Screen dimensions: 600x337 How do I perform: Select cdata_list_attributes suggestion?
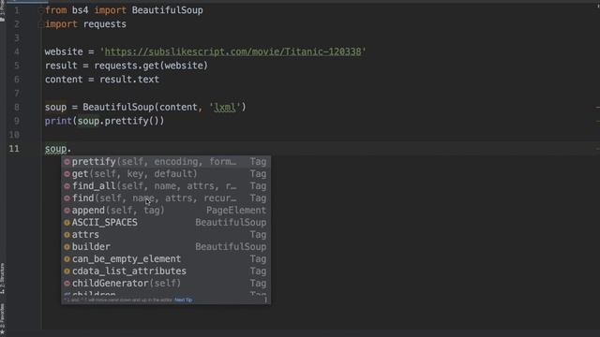(x=166, y=271)
